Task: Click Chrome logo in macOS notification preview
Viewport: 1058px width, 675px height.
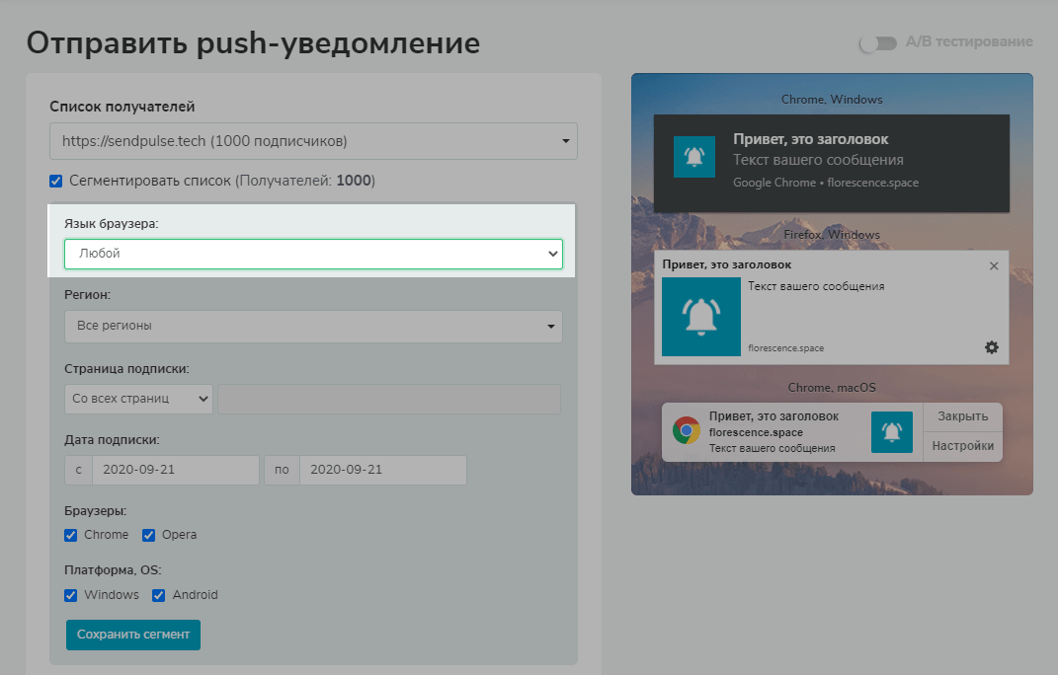Action: 687,430
